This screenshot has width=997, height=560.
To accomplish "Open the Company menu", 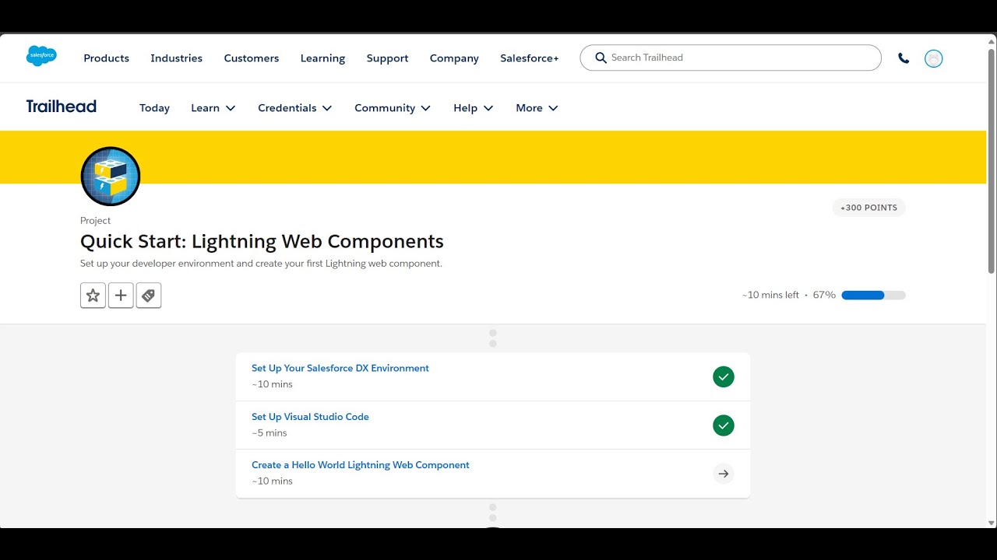I will coord(454,58).
